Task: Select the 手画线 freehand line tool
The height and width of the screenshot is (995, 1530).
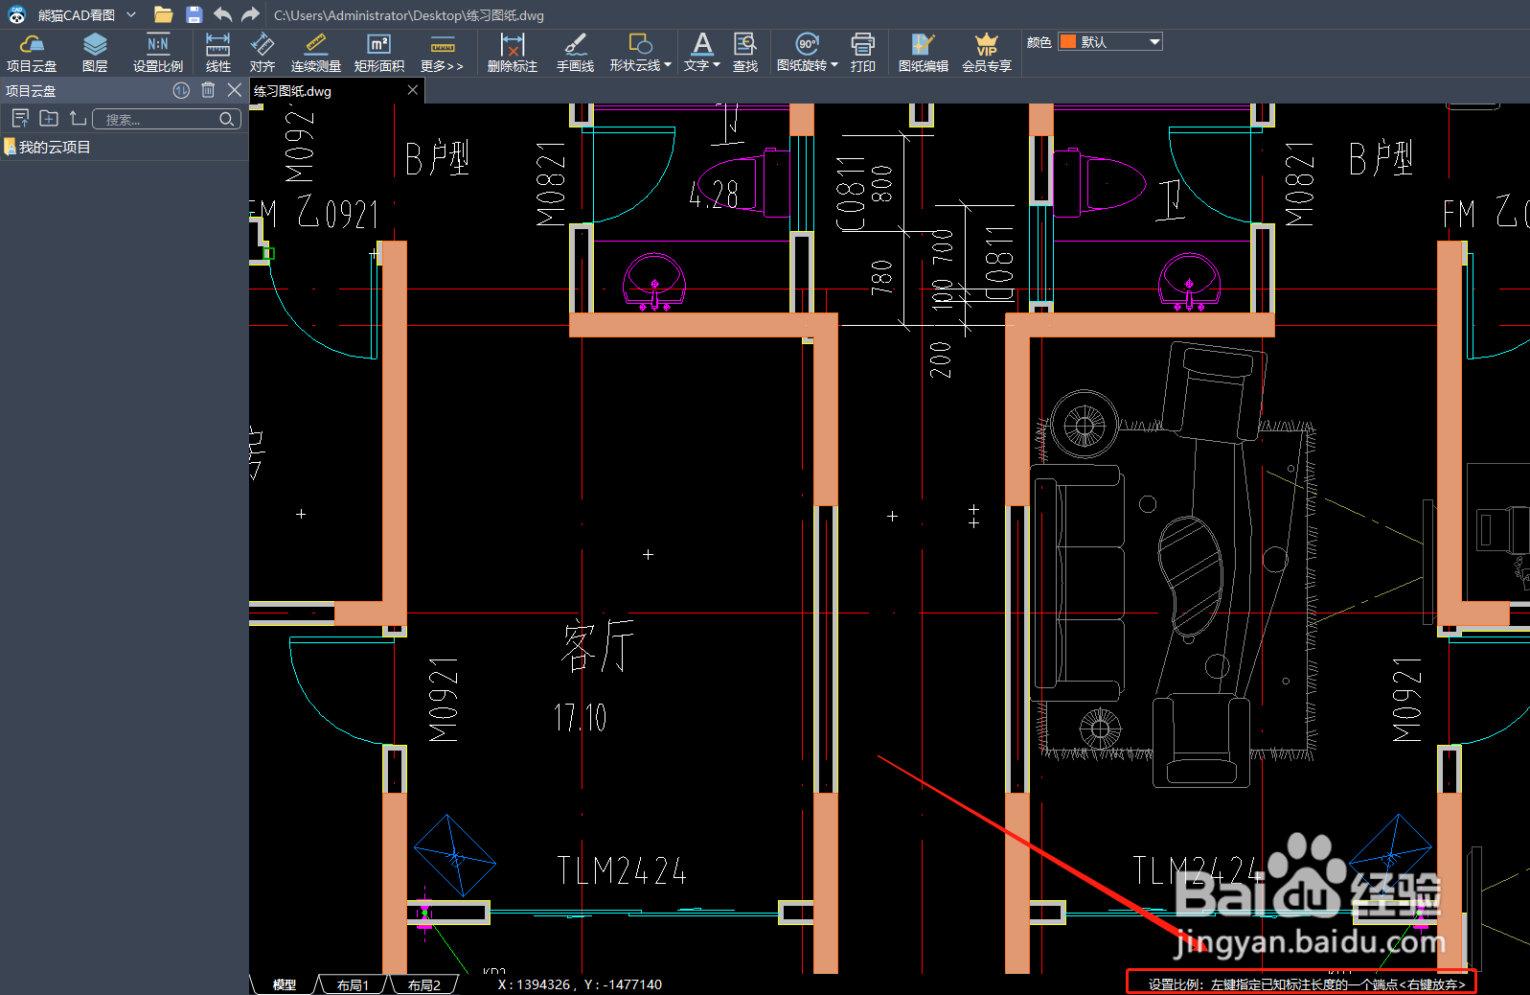Action: tap(576, 53)
